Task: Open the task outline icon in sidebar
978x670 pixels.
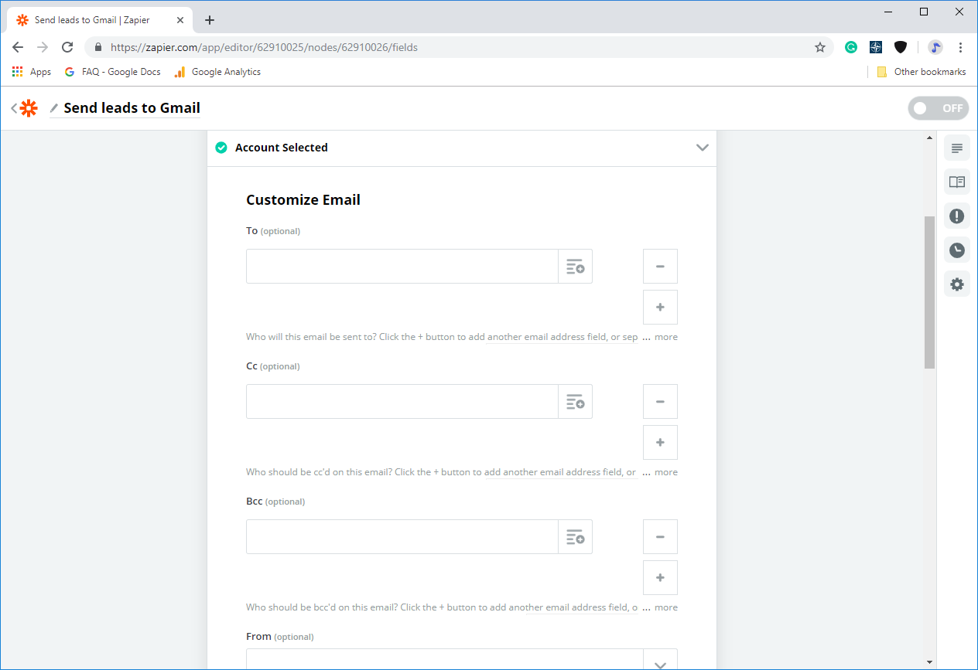Action: [957, 148]
